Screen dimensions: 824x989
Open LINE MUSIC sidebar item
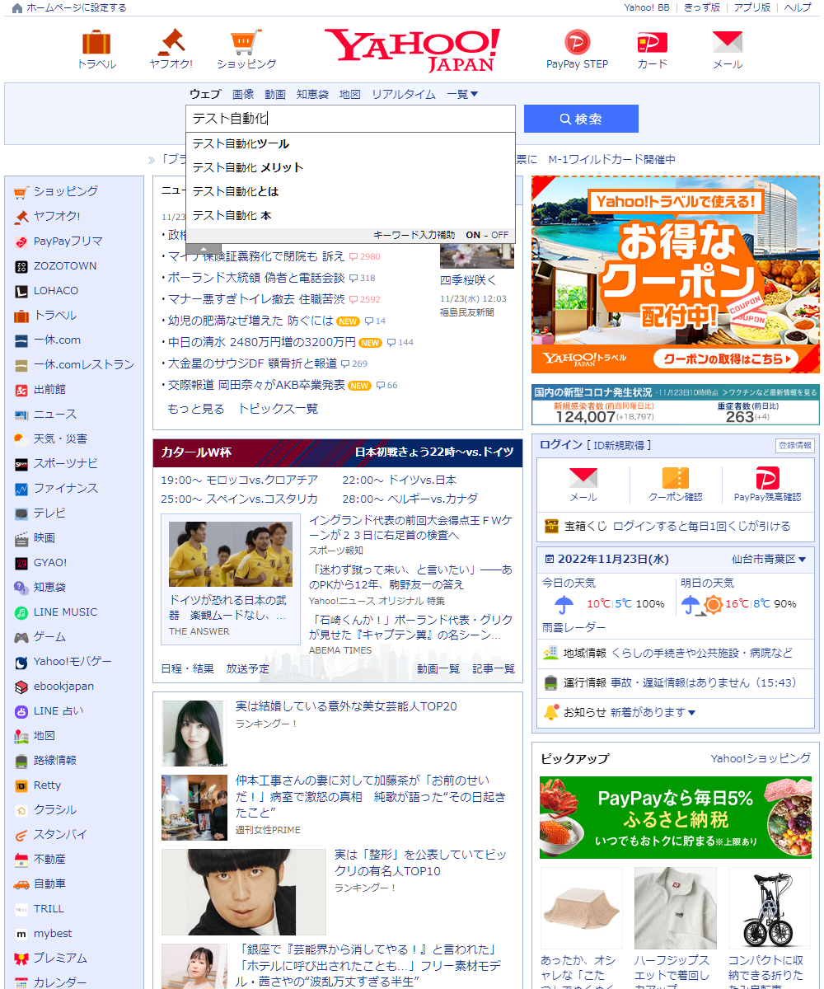tap(65, 612)
